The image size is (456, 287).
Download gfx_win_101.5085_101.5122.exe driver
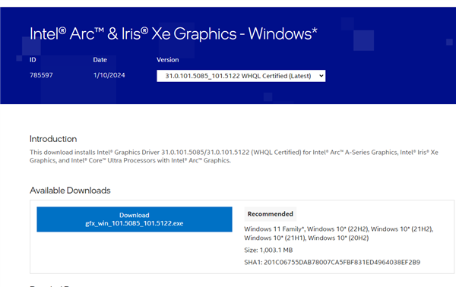coord(135,219)
